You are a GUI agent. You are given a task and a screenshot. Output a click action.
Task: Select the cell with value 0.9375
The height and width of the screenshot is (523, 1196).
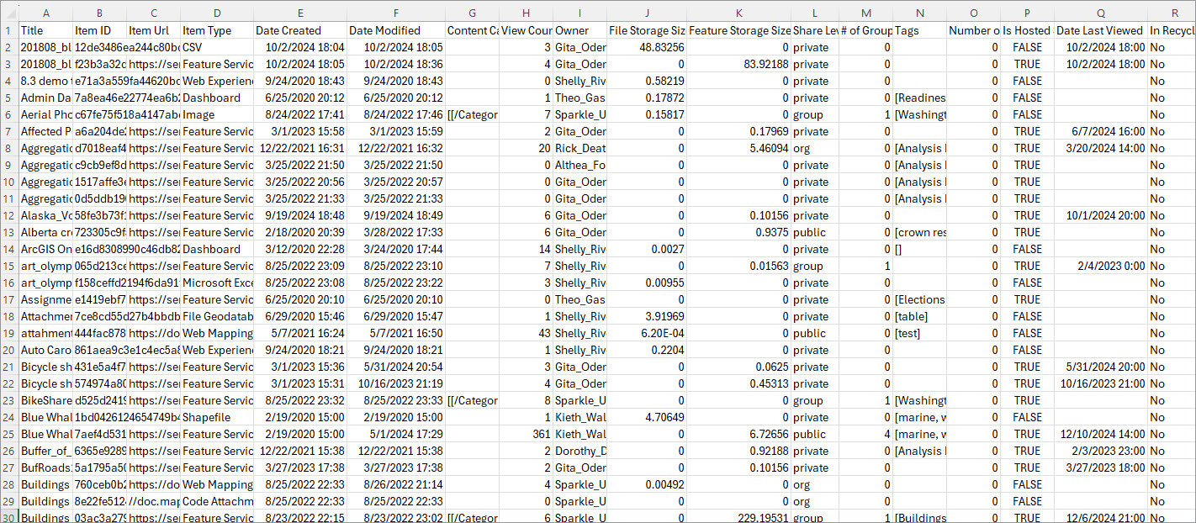tap(738, 232)
